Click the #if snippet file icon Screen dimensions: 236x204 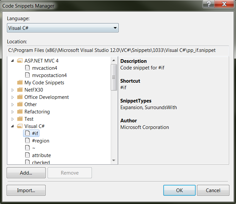27,133
